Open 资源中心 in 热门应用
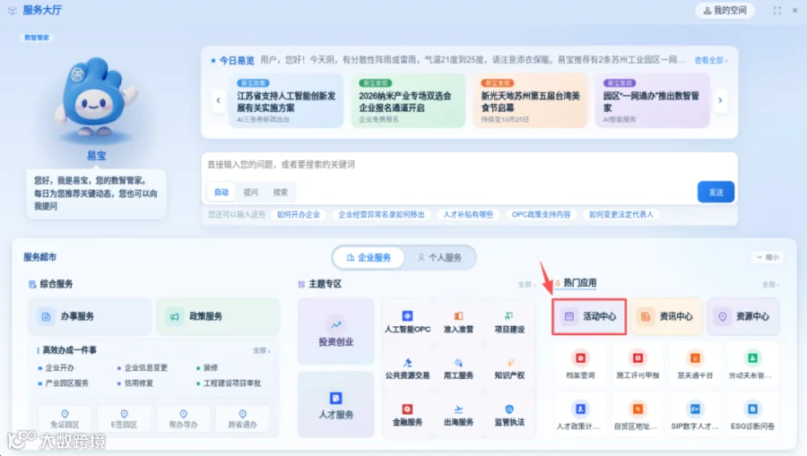Viewport: 807px width, 456px height. point(743,316)
